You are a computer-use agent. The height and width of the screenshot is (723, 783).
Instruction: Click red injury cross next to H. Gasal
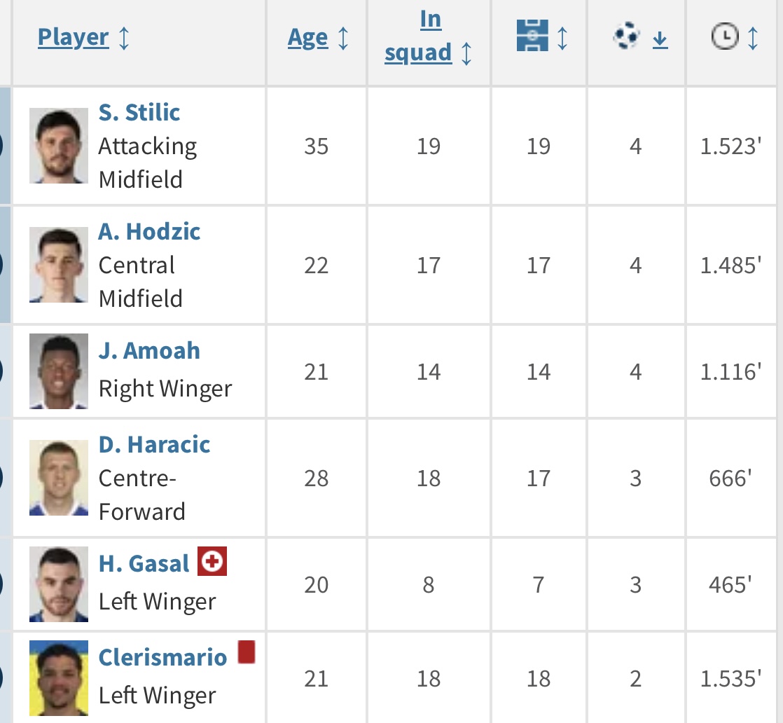point(212,562)
